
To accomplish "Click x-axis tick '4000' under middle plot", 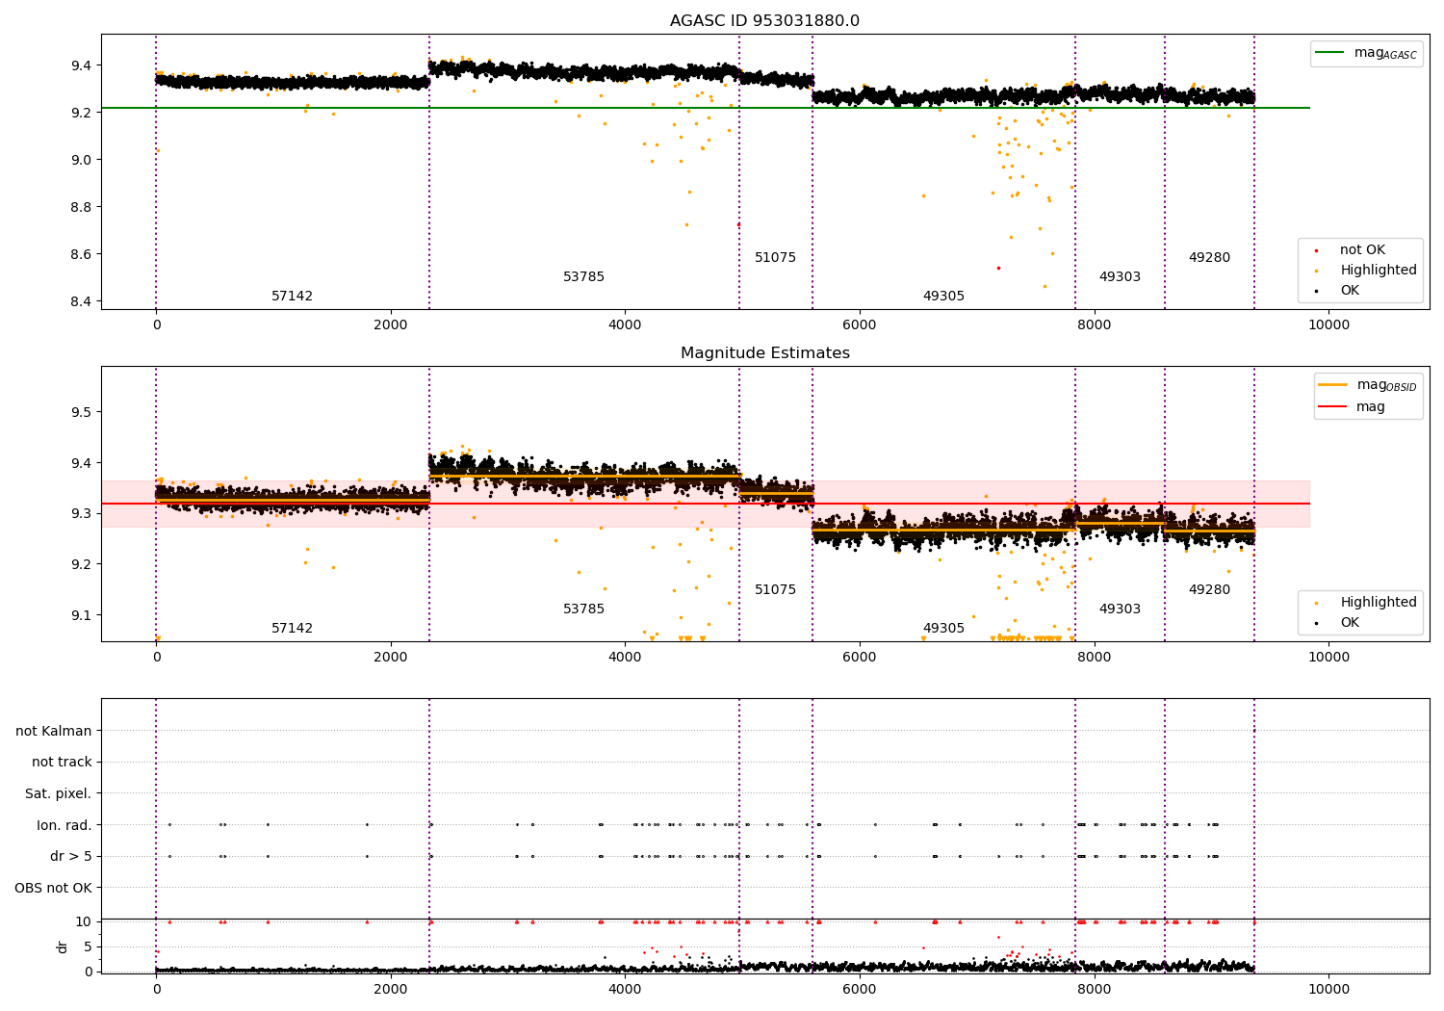I will pyautogui.click(x=625, y=658).
